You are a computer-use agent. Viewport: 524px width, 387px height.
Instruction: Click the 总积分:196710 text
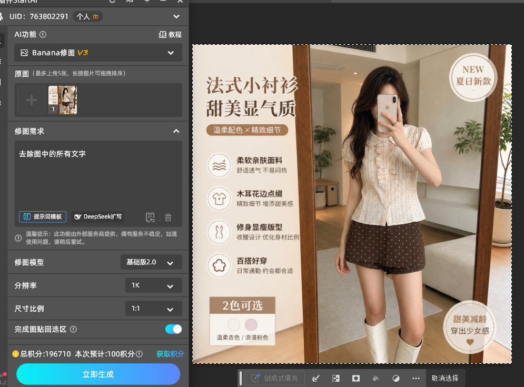point(46,354)
